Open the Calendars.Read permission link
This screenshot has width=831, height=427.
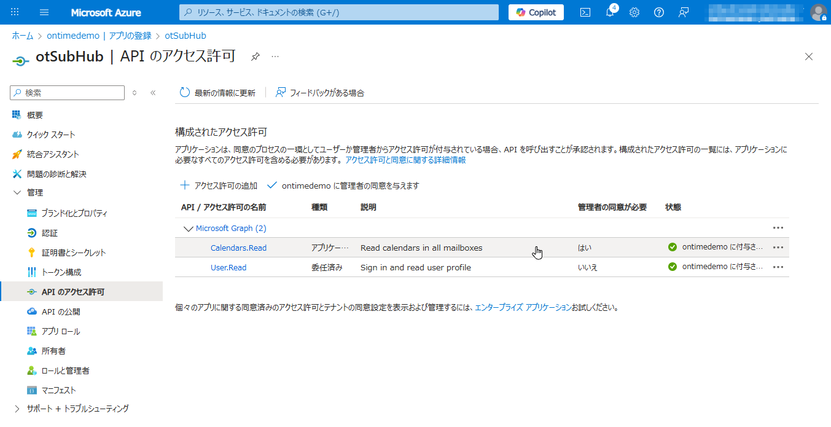tap(238, 248)
